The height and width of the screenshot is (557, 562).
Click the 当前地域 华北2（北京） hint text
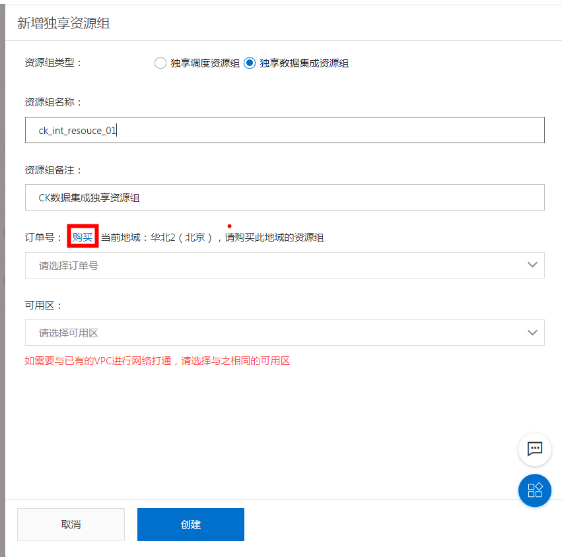(212, 238)
